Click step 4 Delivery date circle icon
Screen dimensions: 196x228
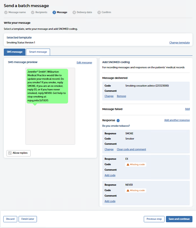pos(74,12)
